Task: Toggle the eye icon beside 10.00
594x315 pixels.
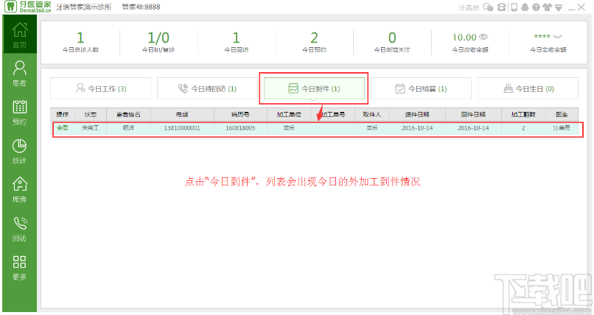Action: coord(483,37)
